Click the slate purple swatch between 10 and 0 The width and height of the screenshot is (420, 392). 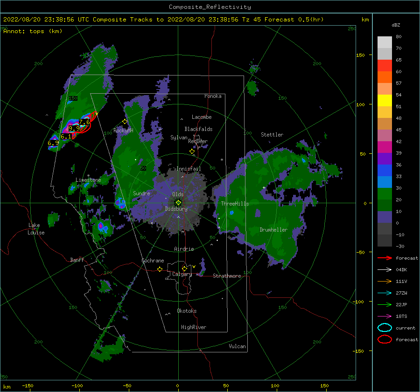click(385, 217)
